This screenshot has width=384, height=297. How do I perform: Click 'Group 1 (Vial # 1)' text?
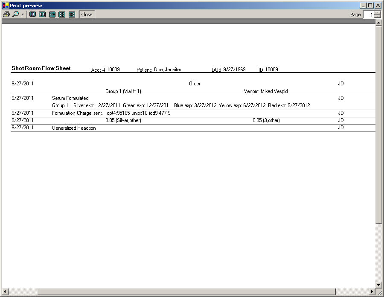click(123, 91)
